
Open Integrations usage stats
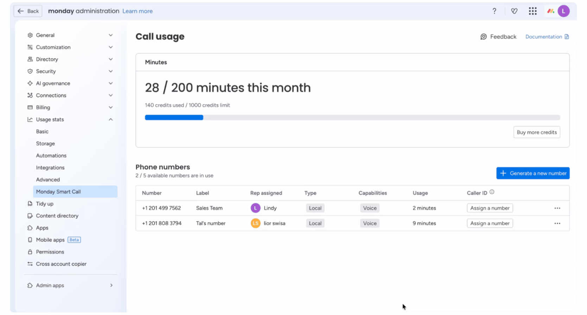(x=50, y=168)
